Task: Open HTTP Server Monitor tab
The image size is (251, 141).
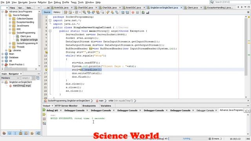Action: click(x=66, y=106)
